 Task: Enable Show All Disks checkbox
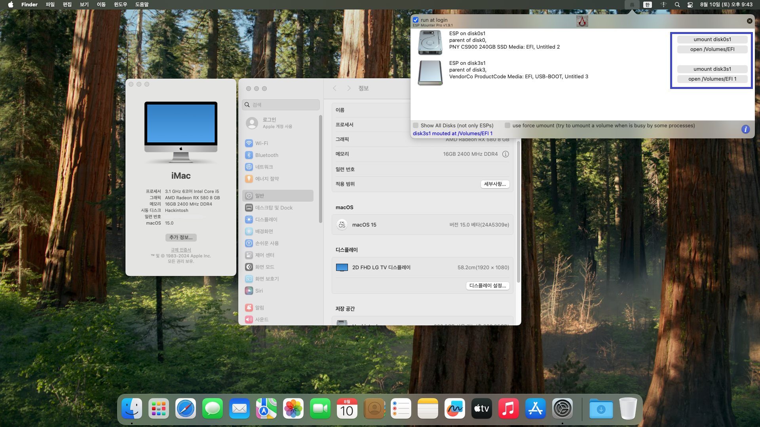coord(416,125)
